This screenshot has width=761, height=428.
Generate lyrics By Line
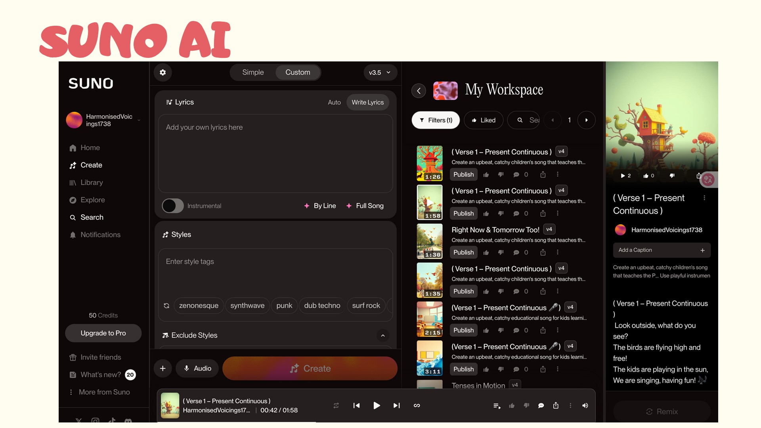coord(320,206)
